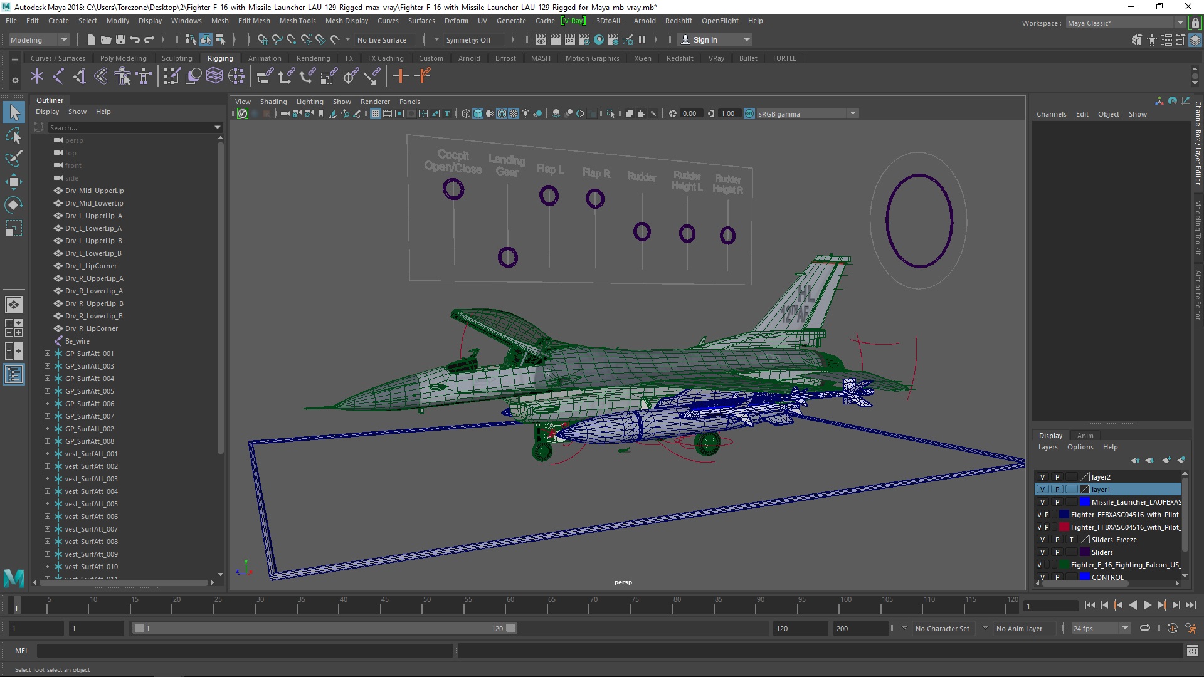This screenshot has width=1204, height=677.
Task: Open the Anim layers tab
Action: (1085, 436)
